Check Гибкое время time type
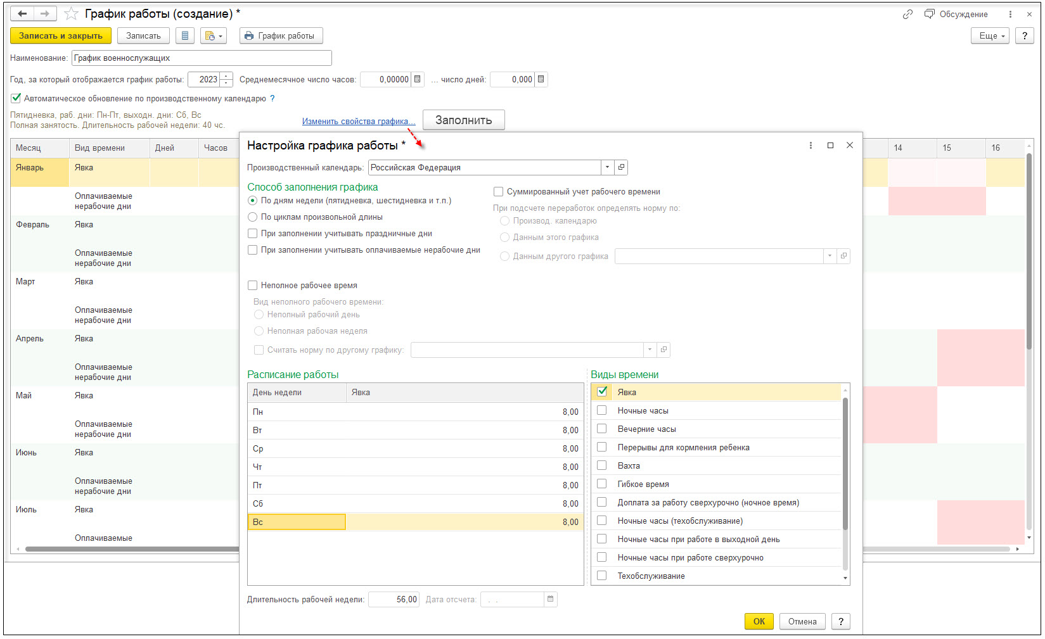 click(602, 484)
